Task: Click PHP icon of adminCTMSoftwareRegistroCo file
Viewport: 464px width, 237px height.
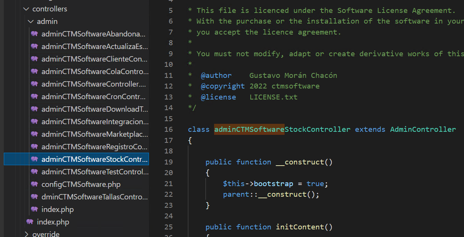Action: tap(35, 147)
